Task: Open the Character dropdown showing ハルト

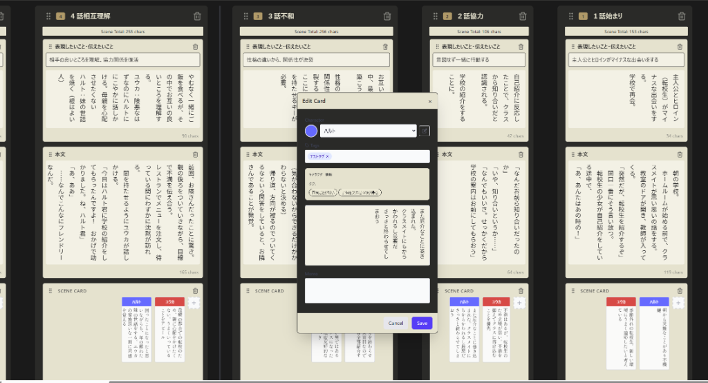Action: (368, 131)
